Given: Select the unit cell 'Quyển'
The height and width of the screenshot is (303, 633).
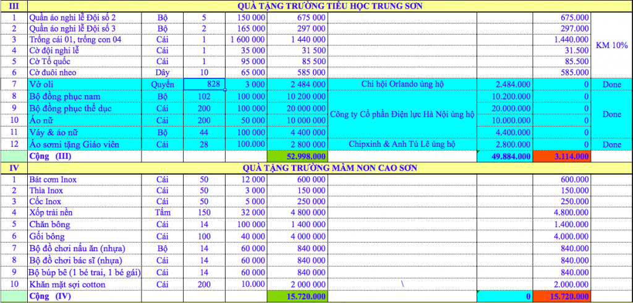Looking at the screenshot, I should point(163,84).
